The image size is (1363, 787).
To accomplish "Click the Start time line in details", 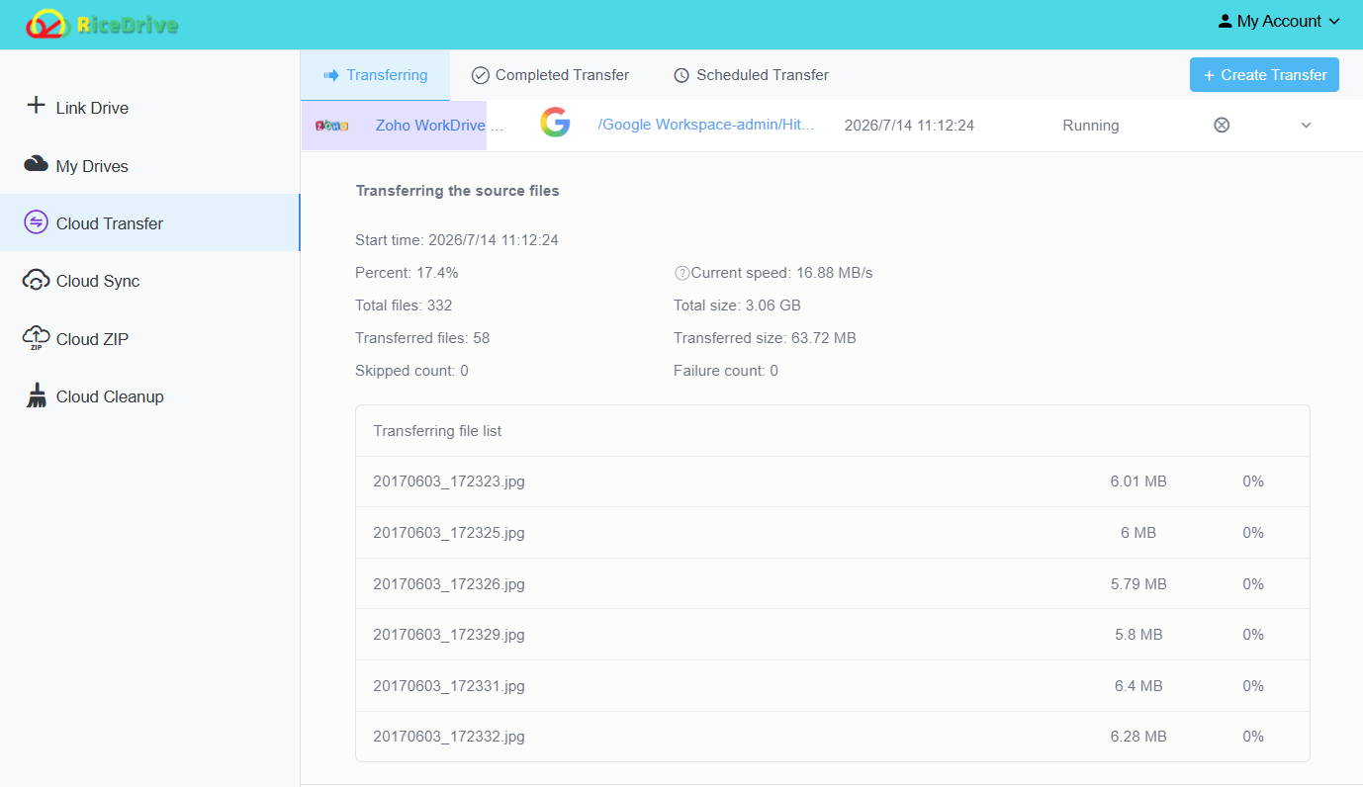I will [x=457, y=240].
